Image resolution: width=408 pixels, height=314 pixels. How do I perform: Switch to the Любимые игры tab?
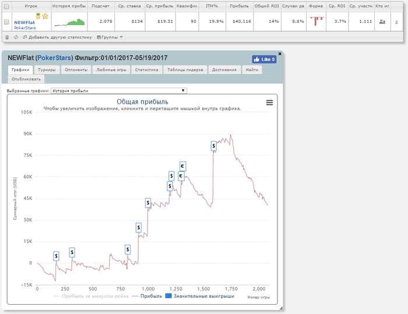click(111, 70)
